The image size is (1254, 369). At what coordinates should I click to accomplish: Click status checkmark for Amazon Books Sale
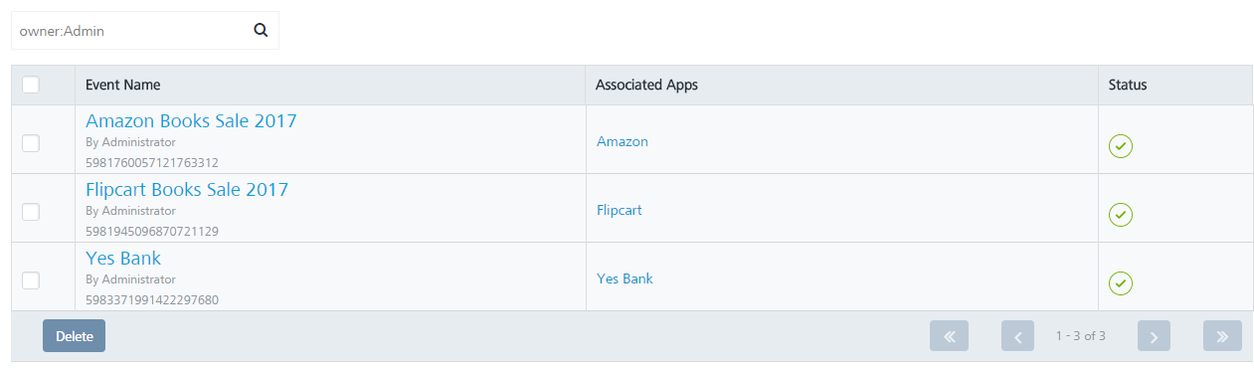click(1121, 146)
